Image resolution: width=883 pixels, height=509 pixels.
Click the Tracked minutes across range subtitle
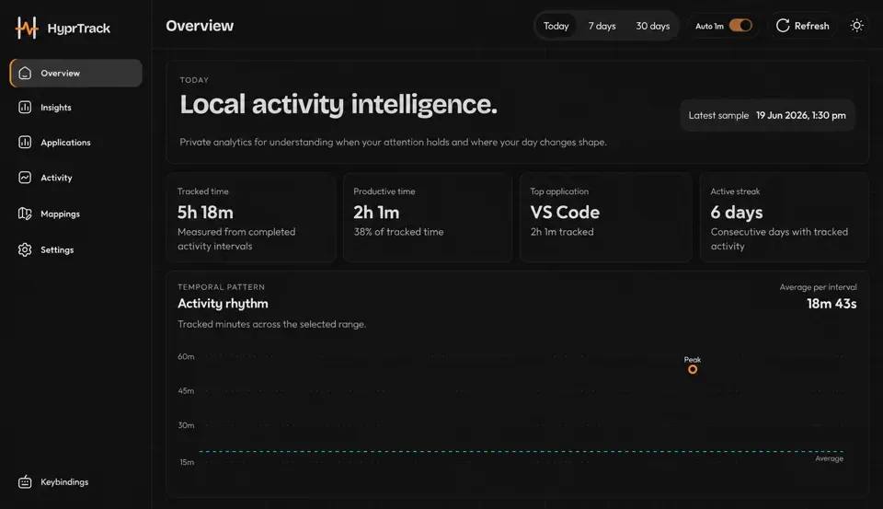tap(271, 324)
